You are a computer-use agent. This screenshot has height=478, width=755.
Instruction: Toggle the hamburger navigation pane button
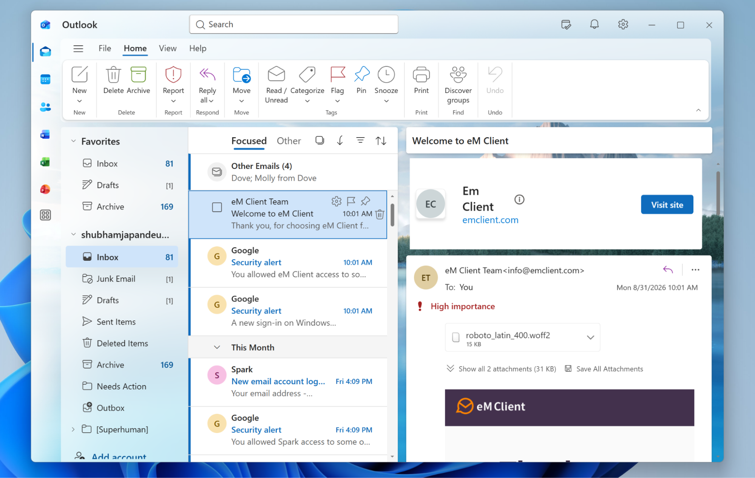tap(78, 48)
